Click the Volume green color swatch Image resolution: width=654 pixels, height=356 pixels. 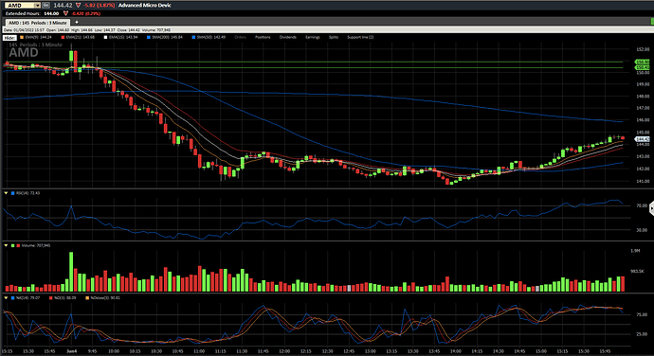13,246
